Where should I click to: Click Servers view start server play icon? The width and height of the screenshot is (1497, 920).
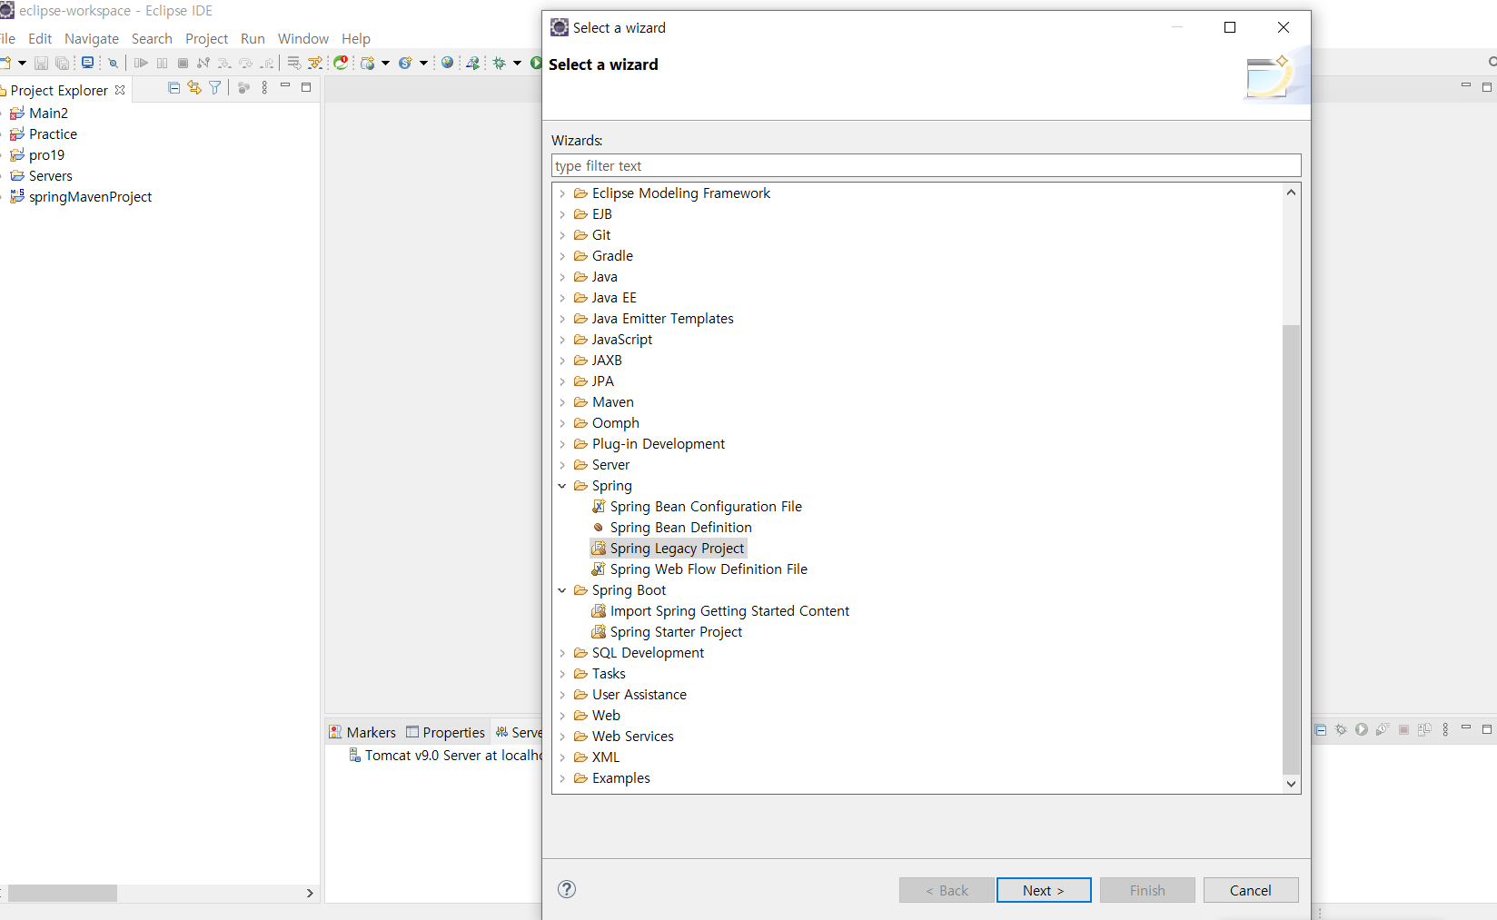click(x=1362, y=729)
